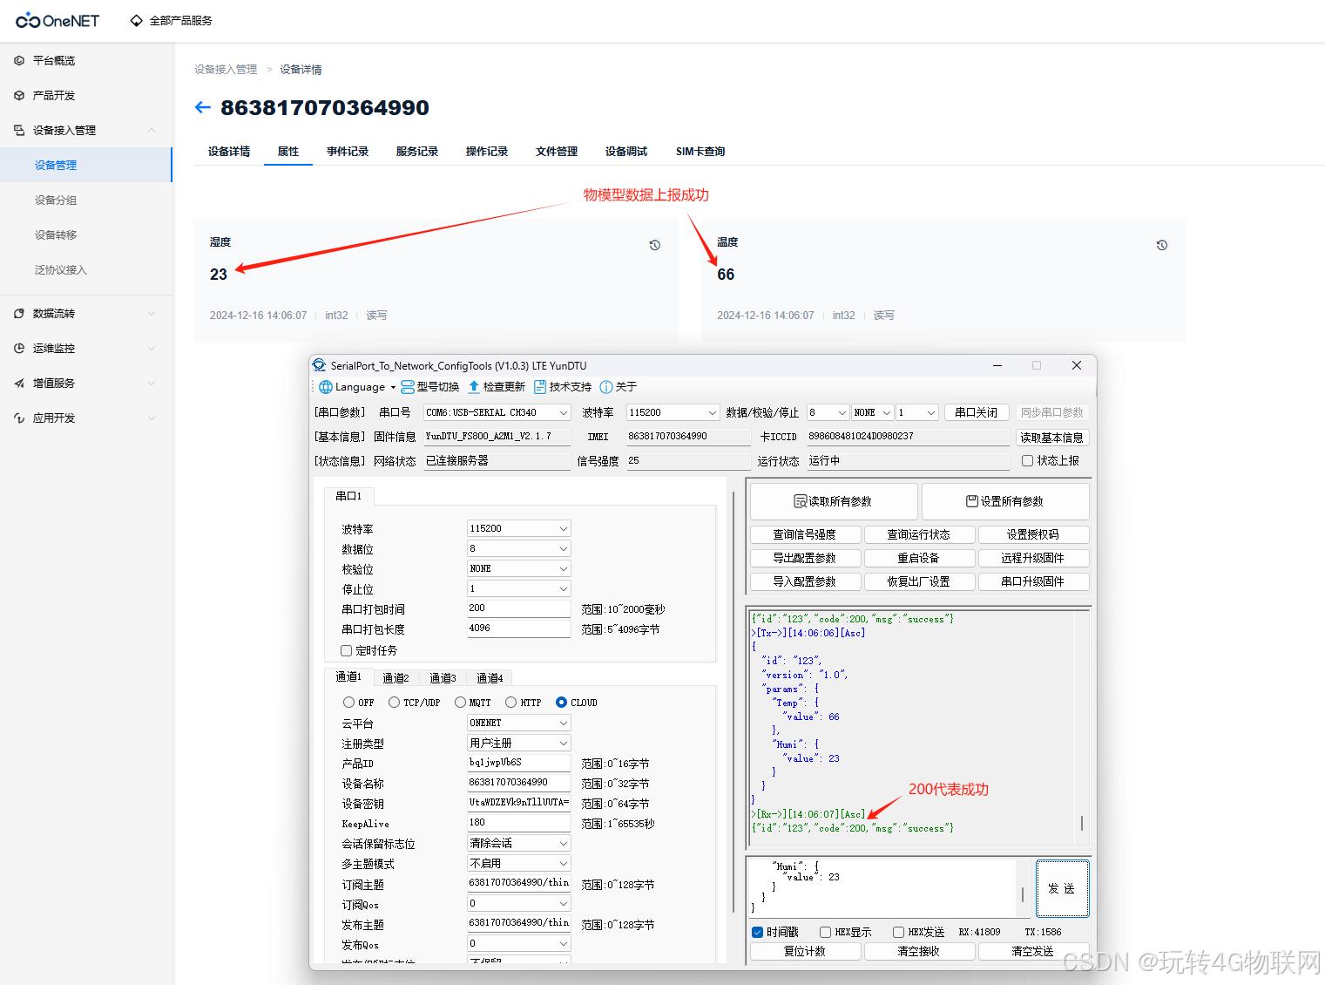Switch to the 通道2 tab
This screenshot has height=985, width=1325.
click(x=395, y=678)
